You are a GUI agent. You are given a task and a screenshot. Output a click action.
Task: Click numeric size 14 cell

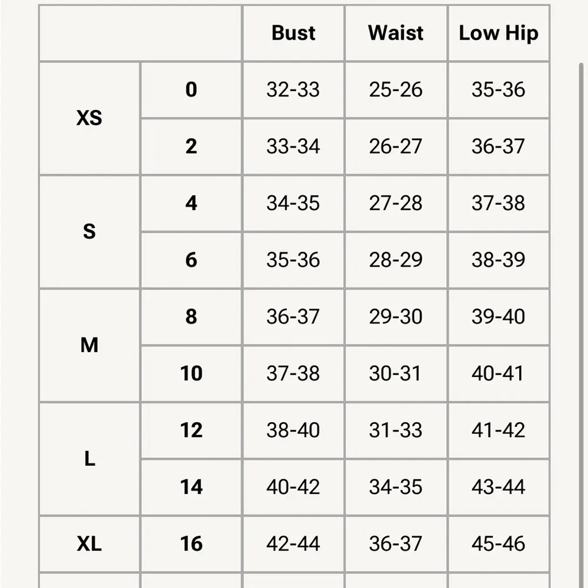(x=191, y=487)
